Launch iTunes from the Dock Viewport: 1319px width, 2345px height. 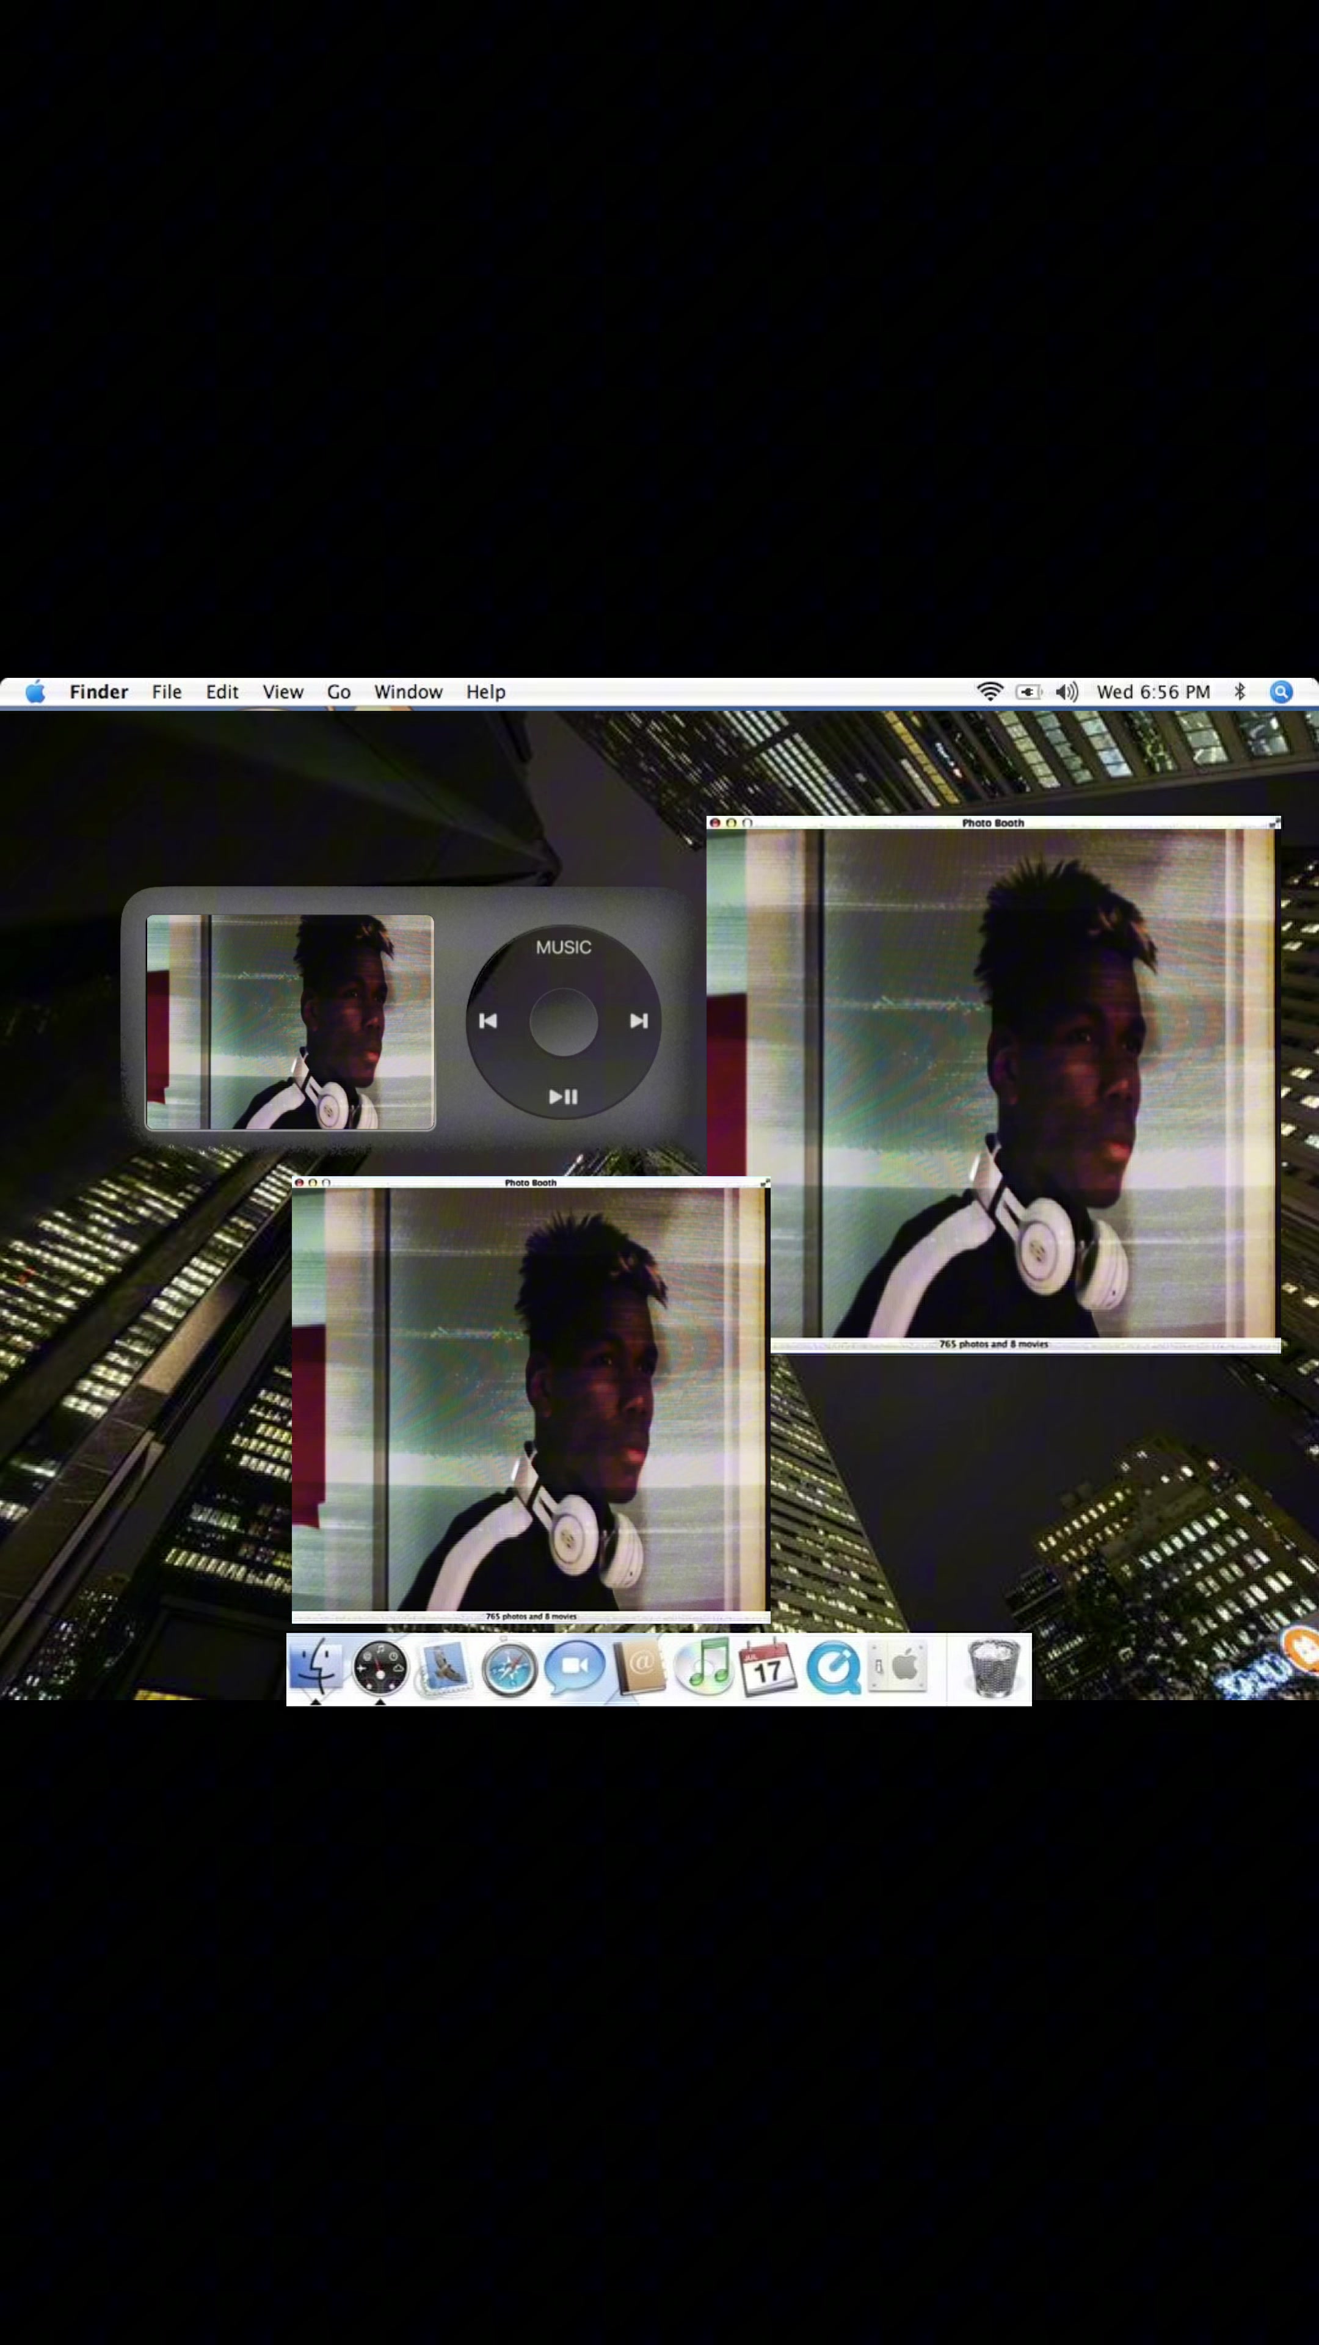703,1668
